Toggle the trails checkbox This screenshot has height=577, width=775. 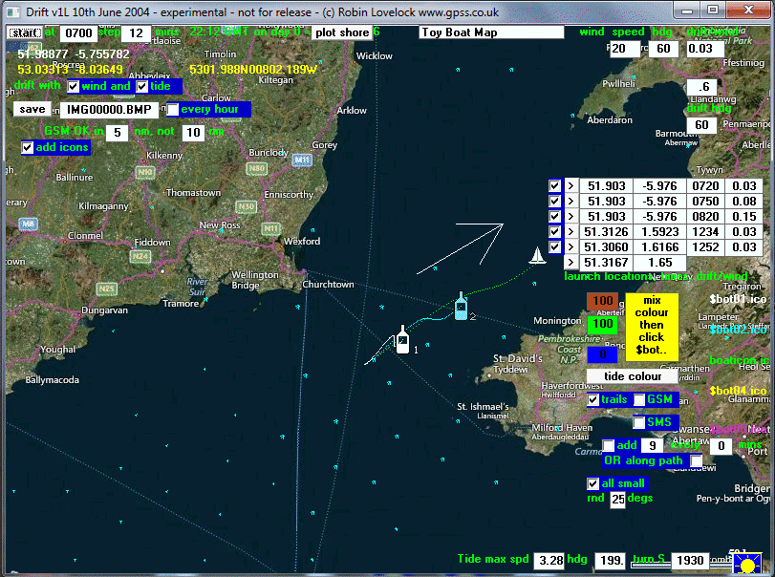tap(593, 399)
